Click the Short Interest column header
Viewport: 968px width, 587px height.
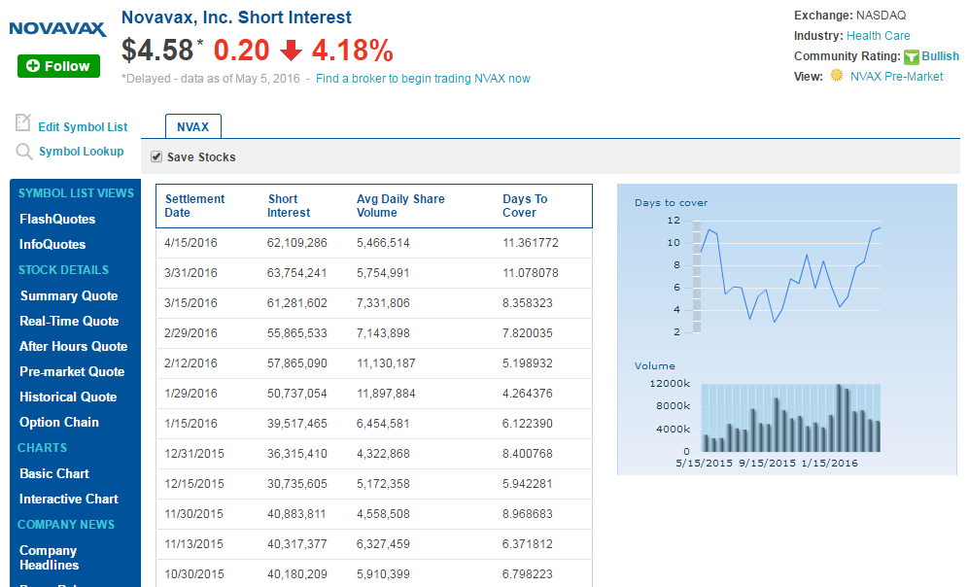[289, 205]
